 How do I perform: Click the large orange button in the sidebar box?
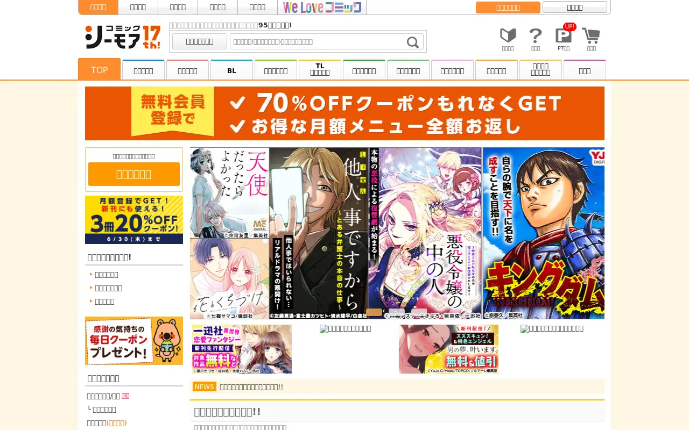click(x=134, y=174)
